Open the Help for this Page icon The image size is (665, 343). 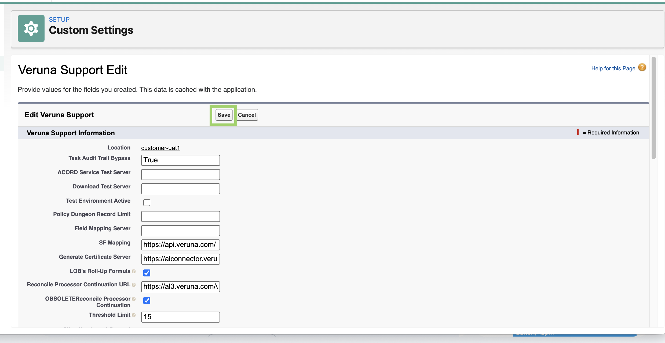tap(642, 67)
